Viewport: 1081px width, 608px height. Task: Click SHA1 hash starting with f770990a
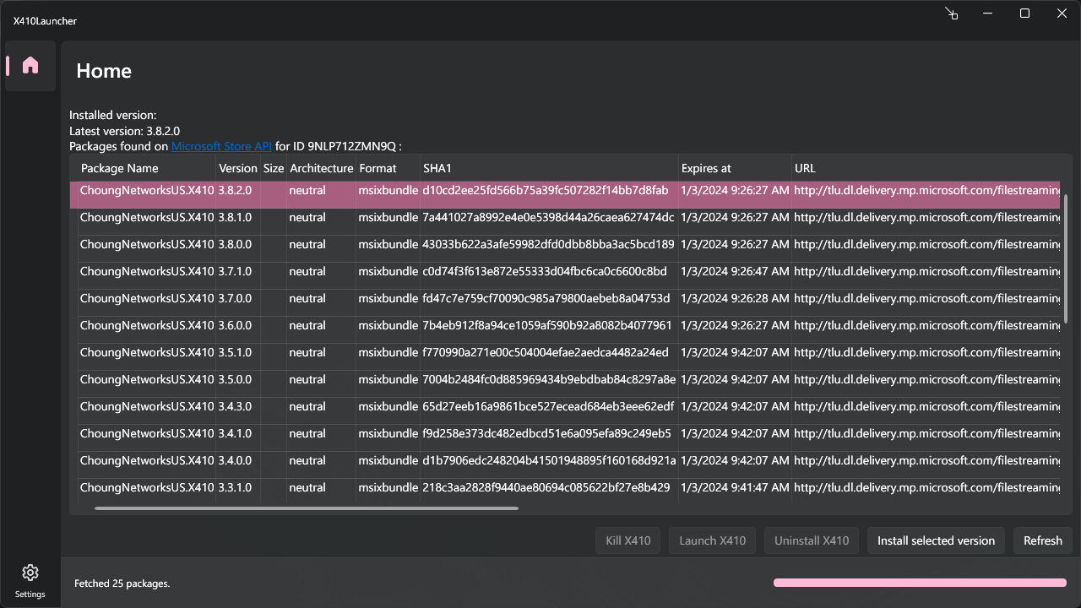(x=546, y=353)
